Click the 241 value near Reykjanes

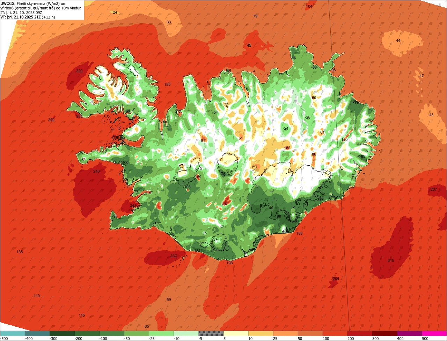click(x=133, y=205)
